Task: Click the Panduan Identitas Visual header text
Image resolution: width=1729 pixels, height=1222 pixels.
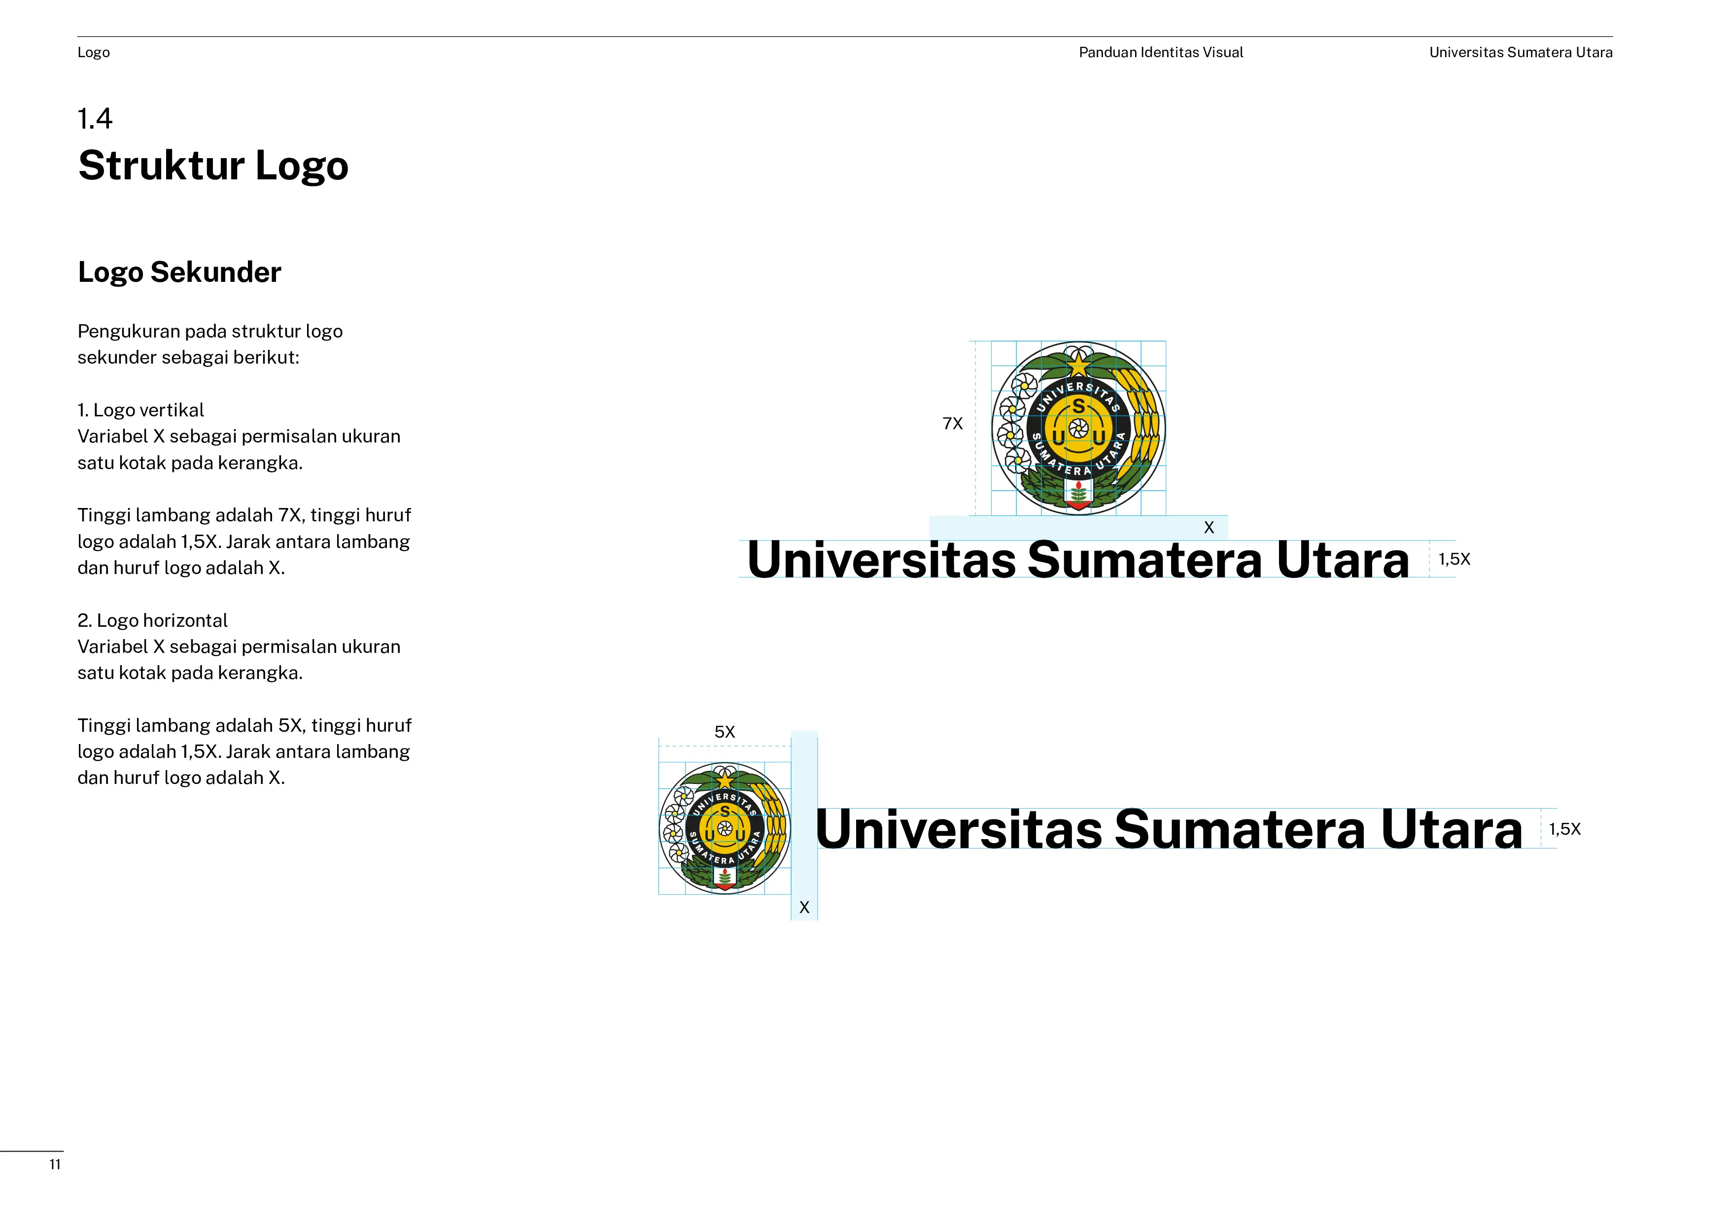Action: tap(1160, 53)
